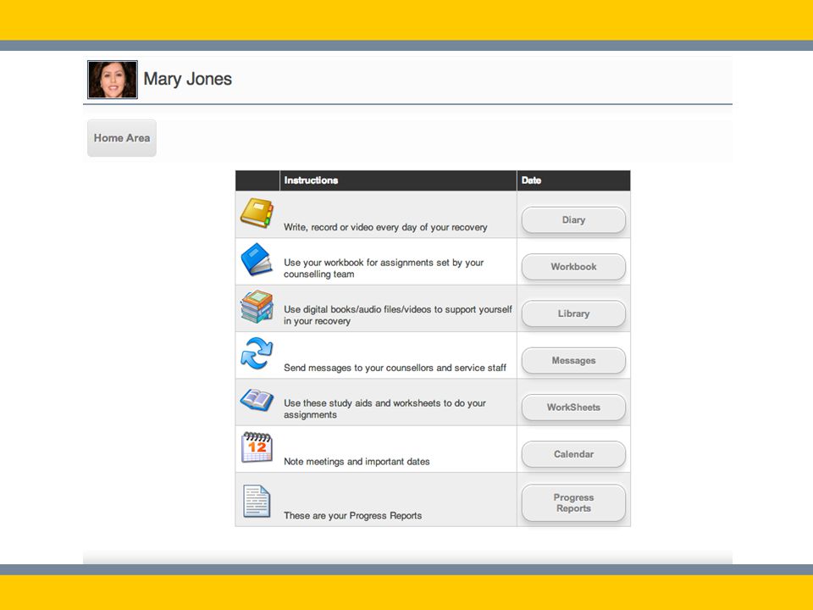Click the Mary Jones name heading
The image size is (813, 610).
187,79
